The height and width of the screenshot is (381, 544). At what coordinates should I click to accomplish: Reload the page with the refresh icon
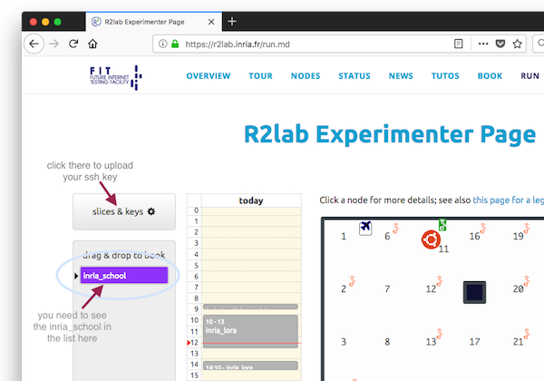[x=73, y=44]
